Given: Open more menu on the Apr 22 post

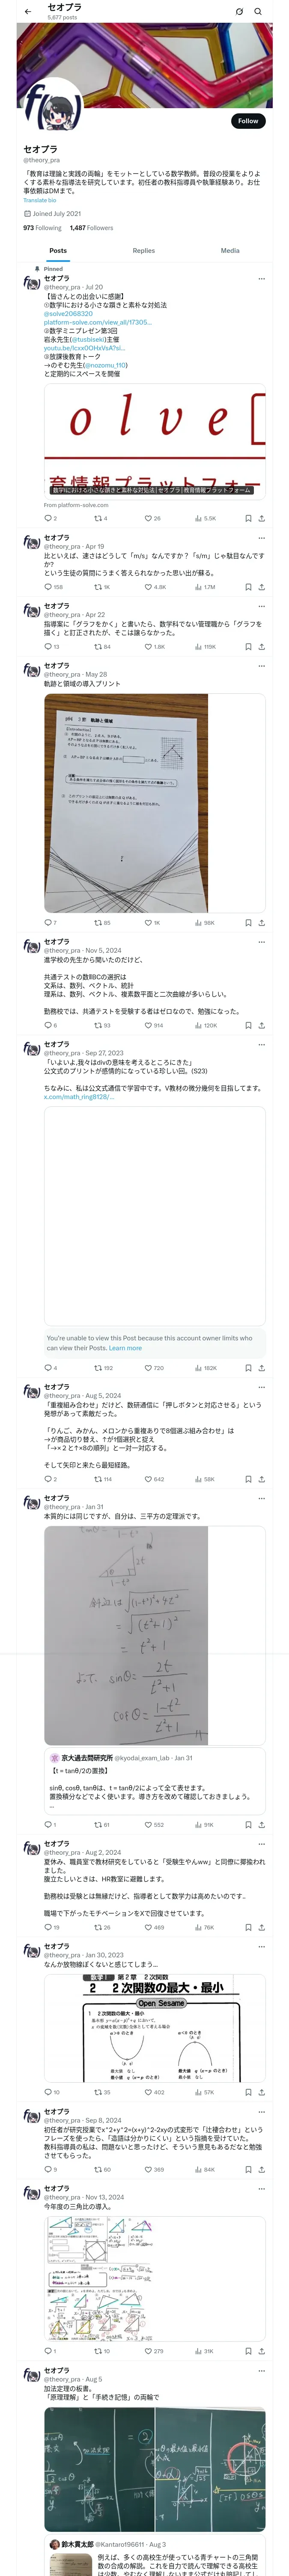Looking at the screenshot, I should click(262, 606).
